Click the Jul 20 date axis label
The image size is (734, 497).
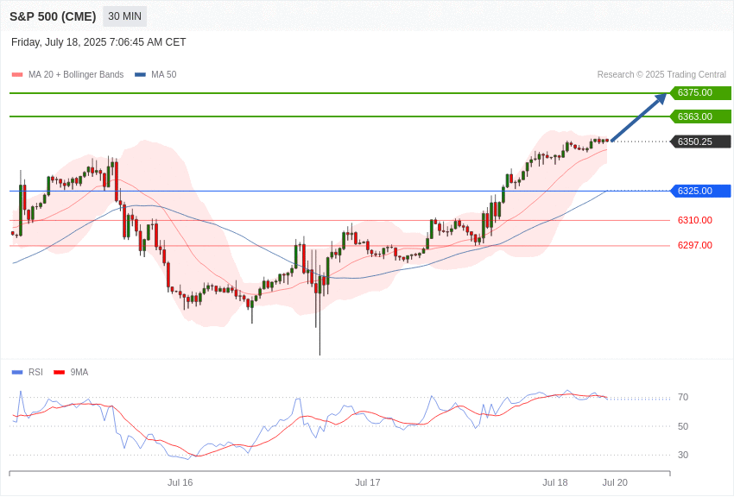point(615,482)
